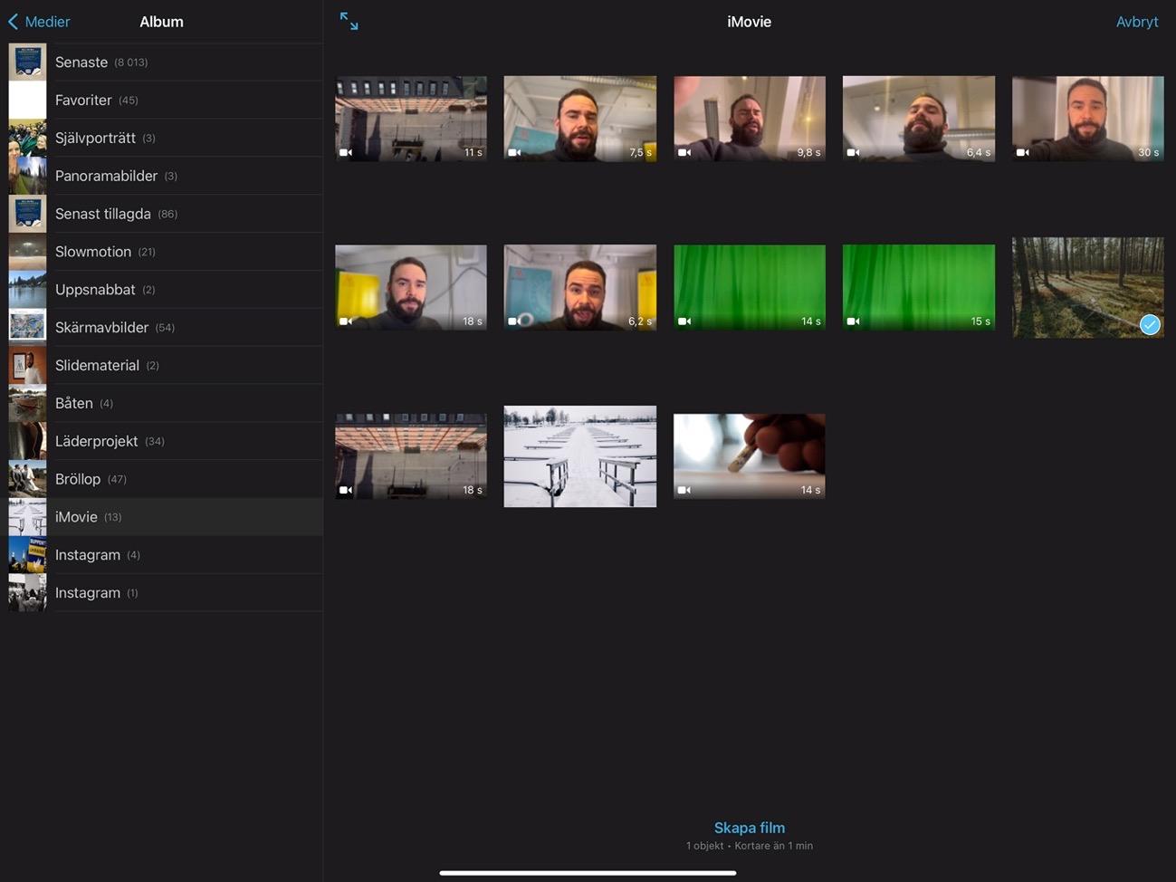Click the Bröllop album thumbnail icon
This screenshot has height=882, width=1176.
[x=27, y=479]
